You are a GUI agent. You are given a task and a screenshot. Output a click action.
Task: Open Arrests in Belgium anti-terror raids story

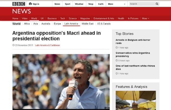coord(133,42)
